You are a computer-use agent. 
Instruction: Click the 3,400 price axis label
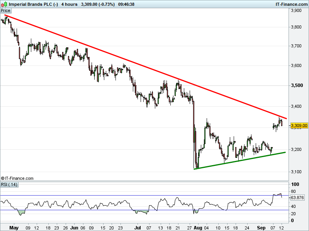tap(296, 107)
